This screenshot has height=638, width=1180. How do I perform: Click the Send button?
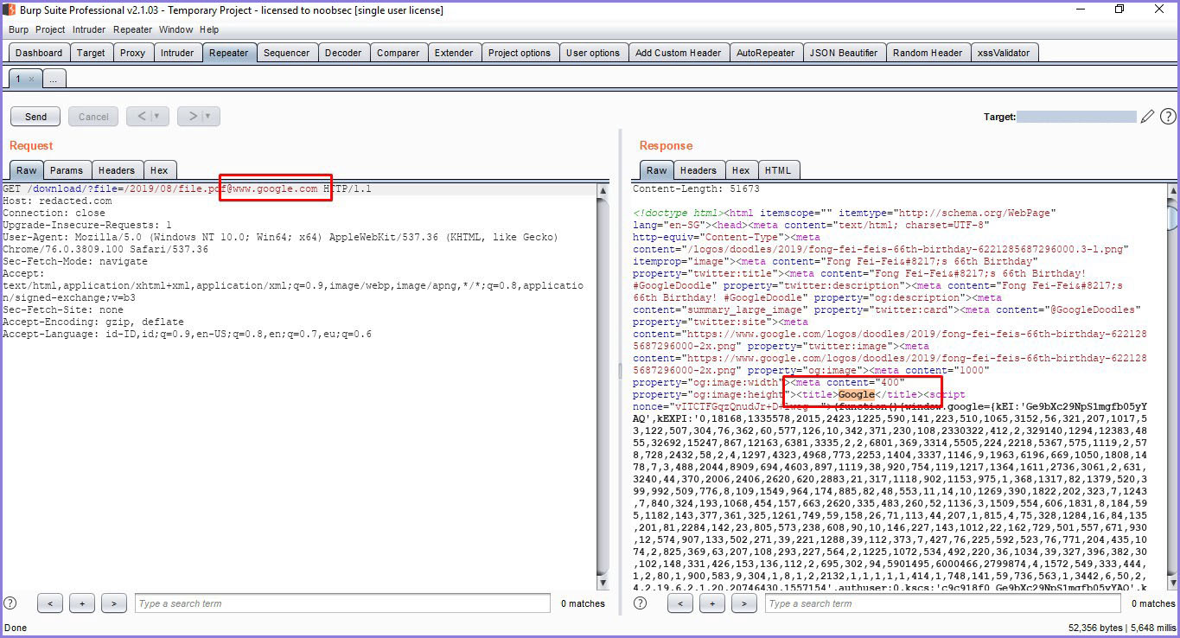tap(35, 116)
